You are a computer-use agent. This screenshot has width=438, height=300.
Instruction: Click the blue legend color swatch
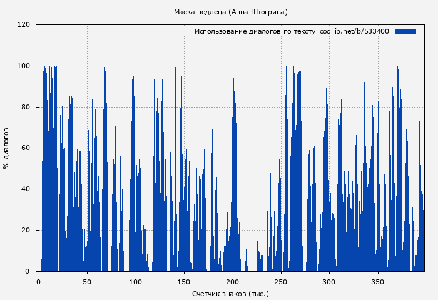[x=405, y=31]
